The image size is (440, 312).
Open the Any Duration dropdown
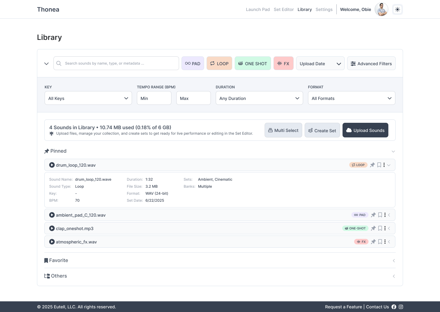pos(259,98)
